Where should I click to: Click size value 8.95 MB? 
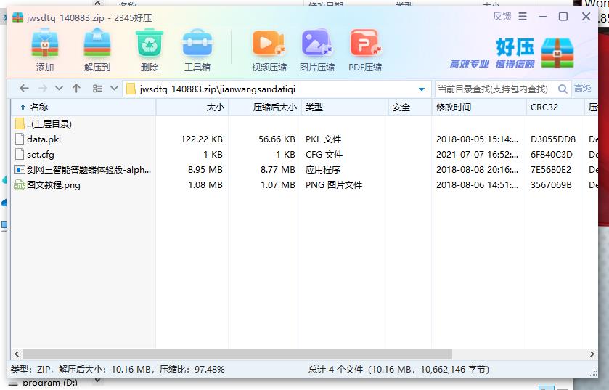coord(205,170)
